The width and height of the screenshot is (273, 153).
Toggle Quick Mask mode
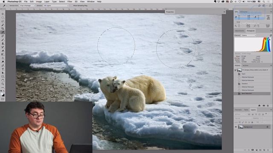tap(3, 99)
